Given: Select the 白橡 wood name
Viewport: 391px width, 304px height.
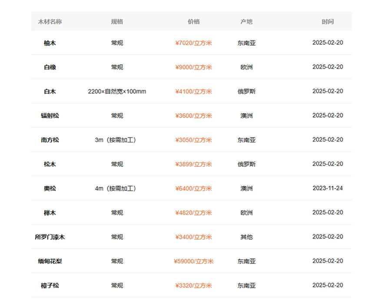Looking at the screenshot, I should (50, 67).
